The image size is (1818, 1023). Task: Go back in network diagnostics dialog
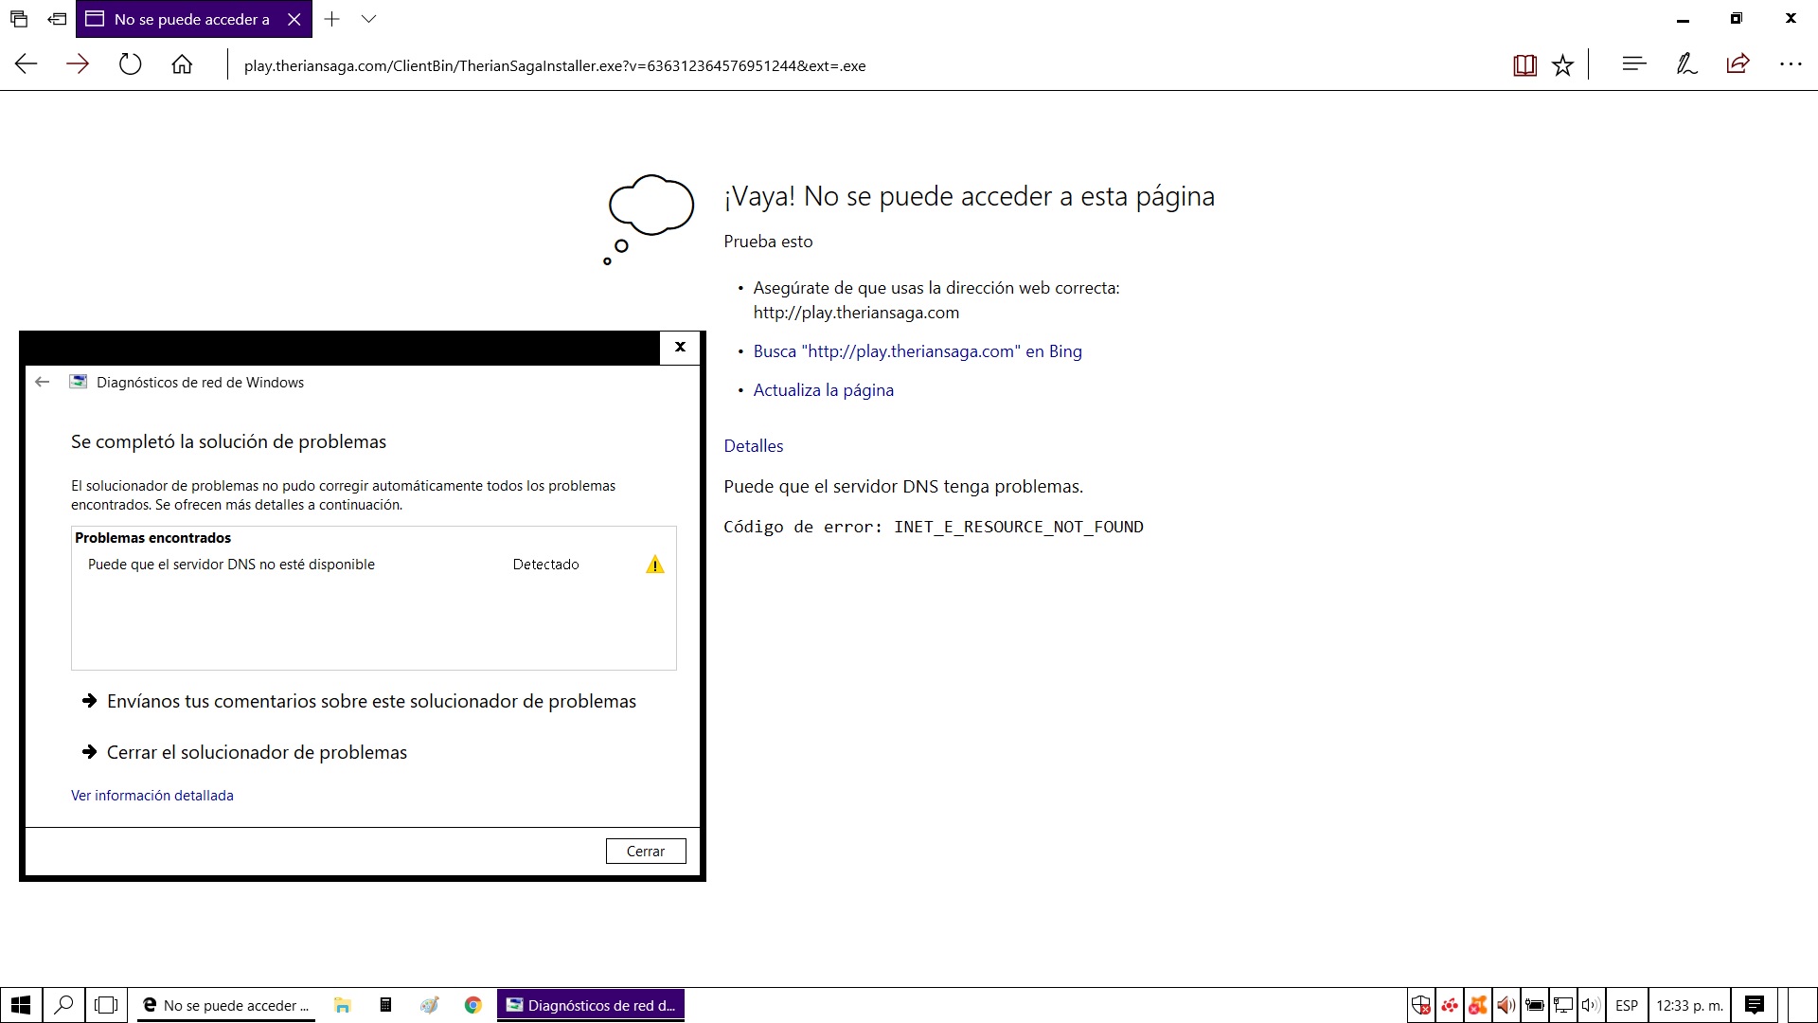[42, 382]
